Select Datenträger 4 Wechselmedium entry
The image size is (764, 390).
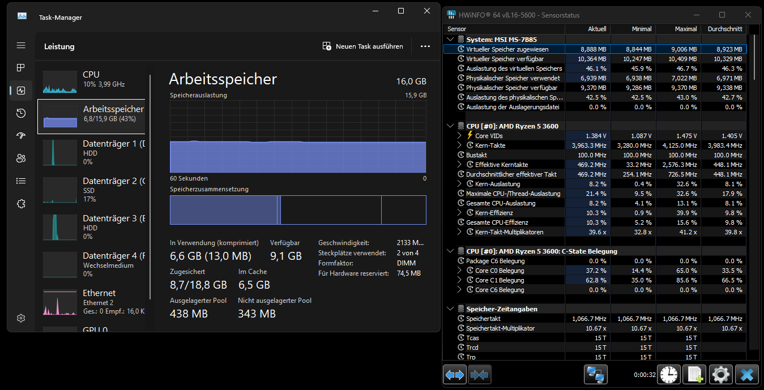pyautogui.click(x=91, y=264)
